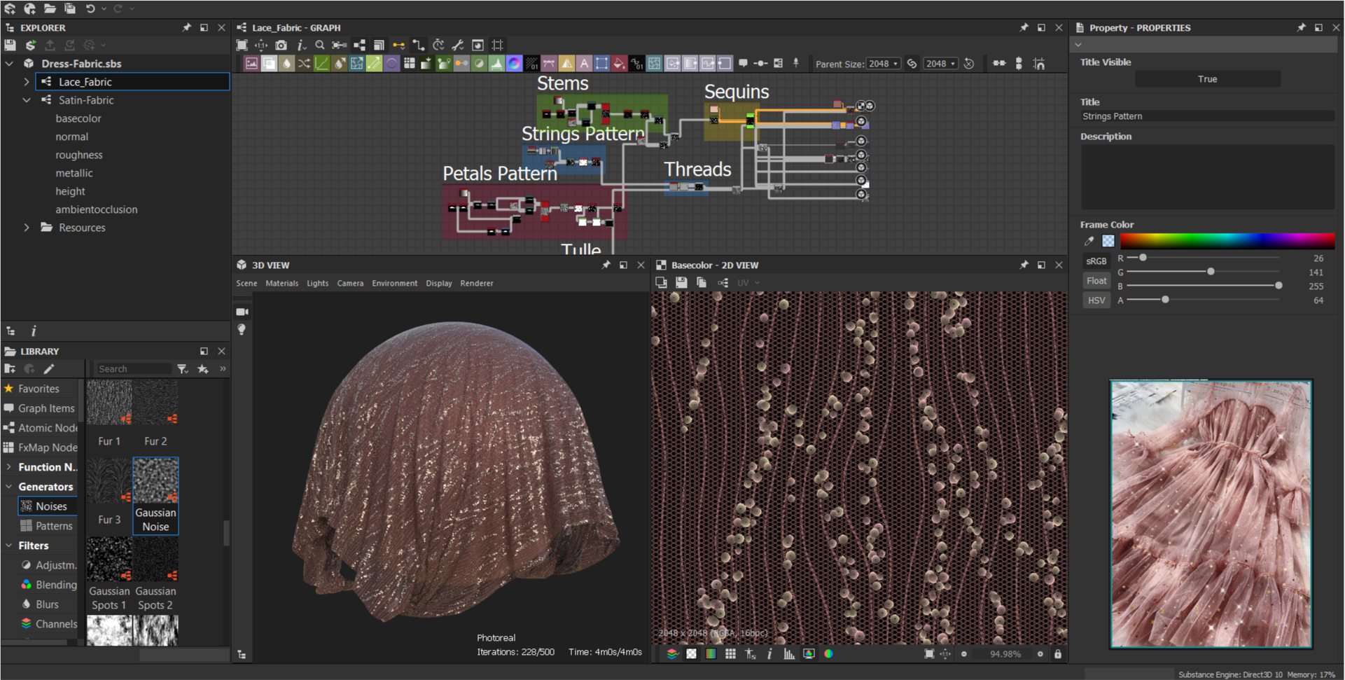Pick a frame color with the eyedropper
The width and height of the screenshot is (1345, 680).
coord(1089,241)
